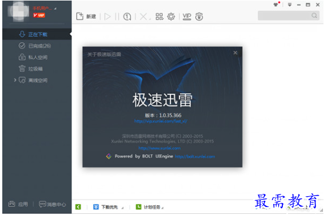Open the username dropdown arrow
This screenshot has width=324, height=219.
[x=55, y=9]
